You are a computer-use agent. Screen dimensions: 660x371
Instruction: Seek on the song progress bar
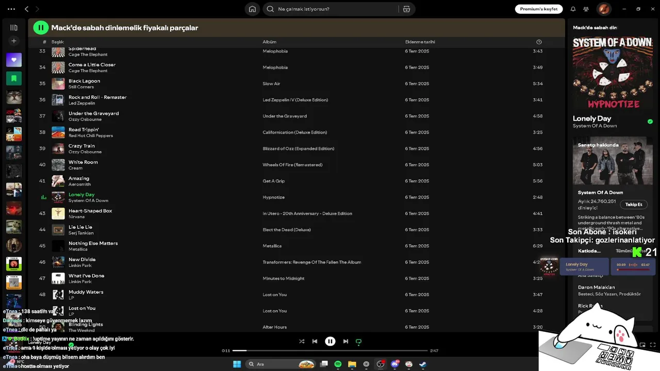[330, 350]
